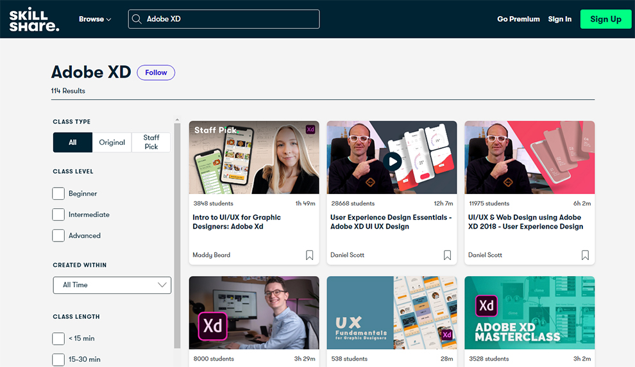Click the filter sidebar scrollbar
Viewport: 635px width, 367px height.
[177, 236]
